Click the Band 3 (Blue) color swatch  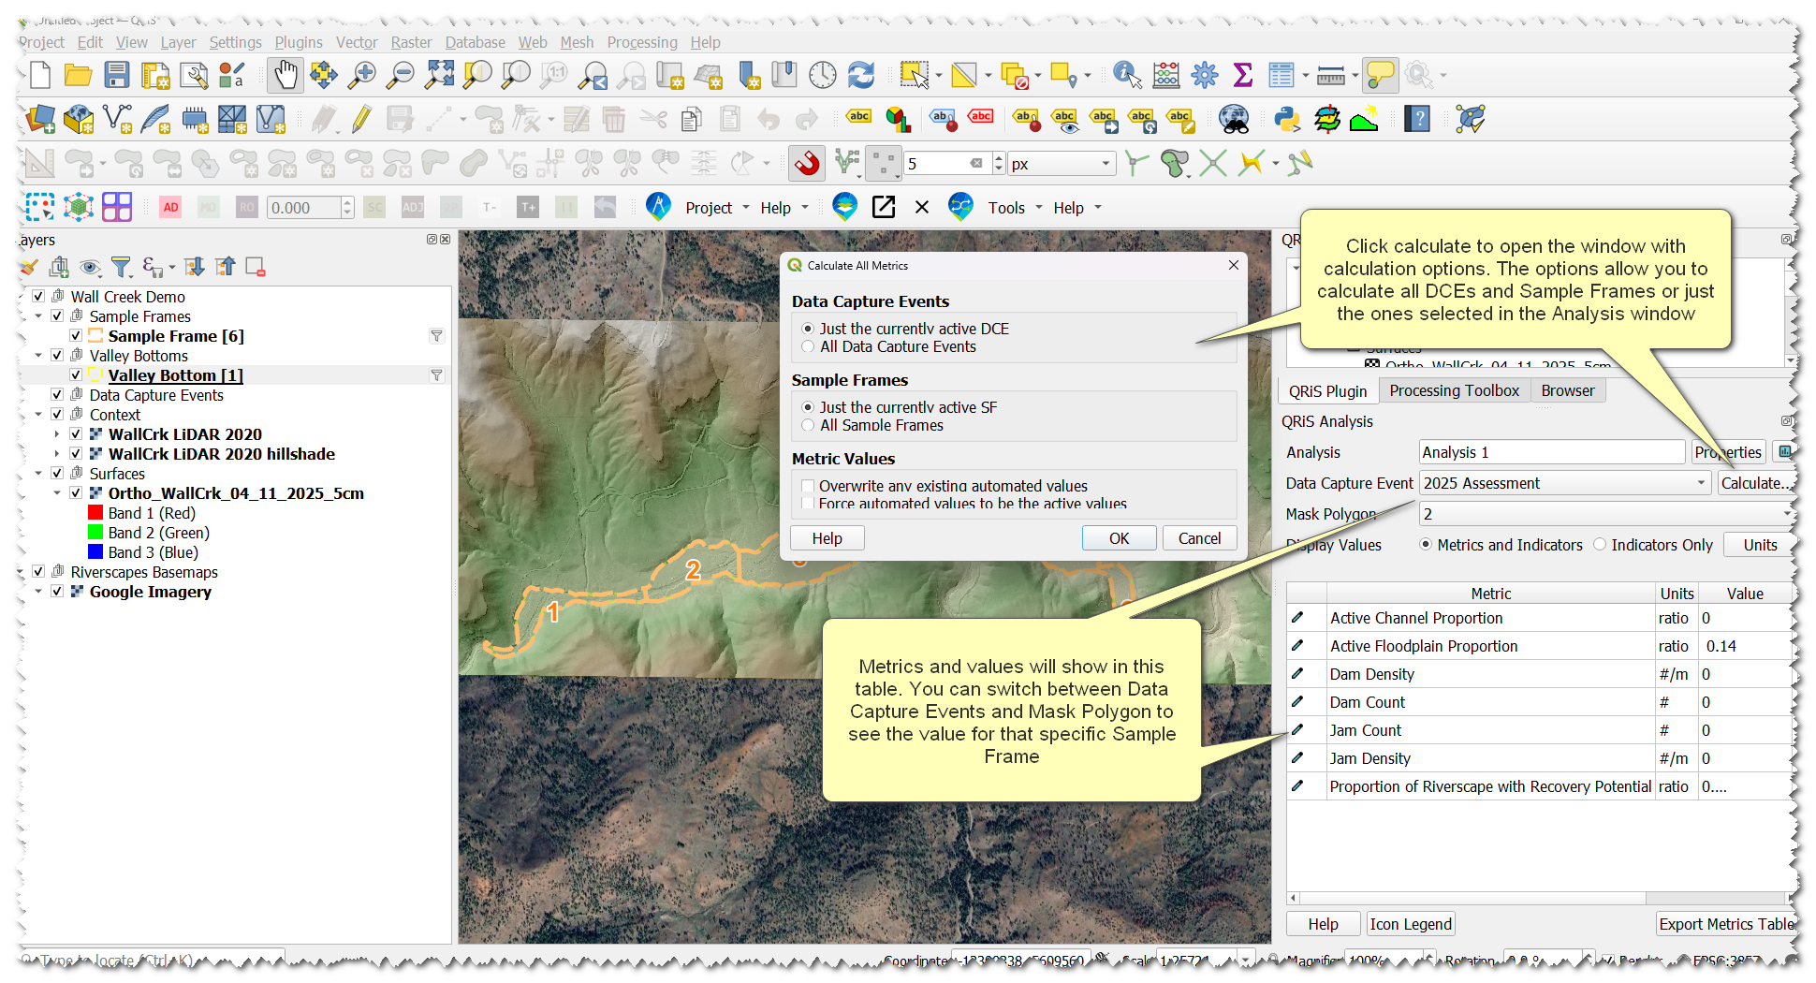[x=95, y=552]
